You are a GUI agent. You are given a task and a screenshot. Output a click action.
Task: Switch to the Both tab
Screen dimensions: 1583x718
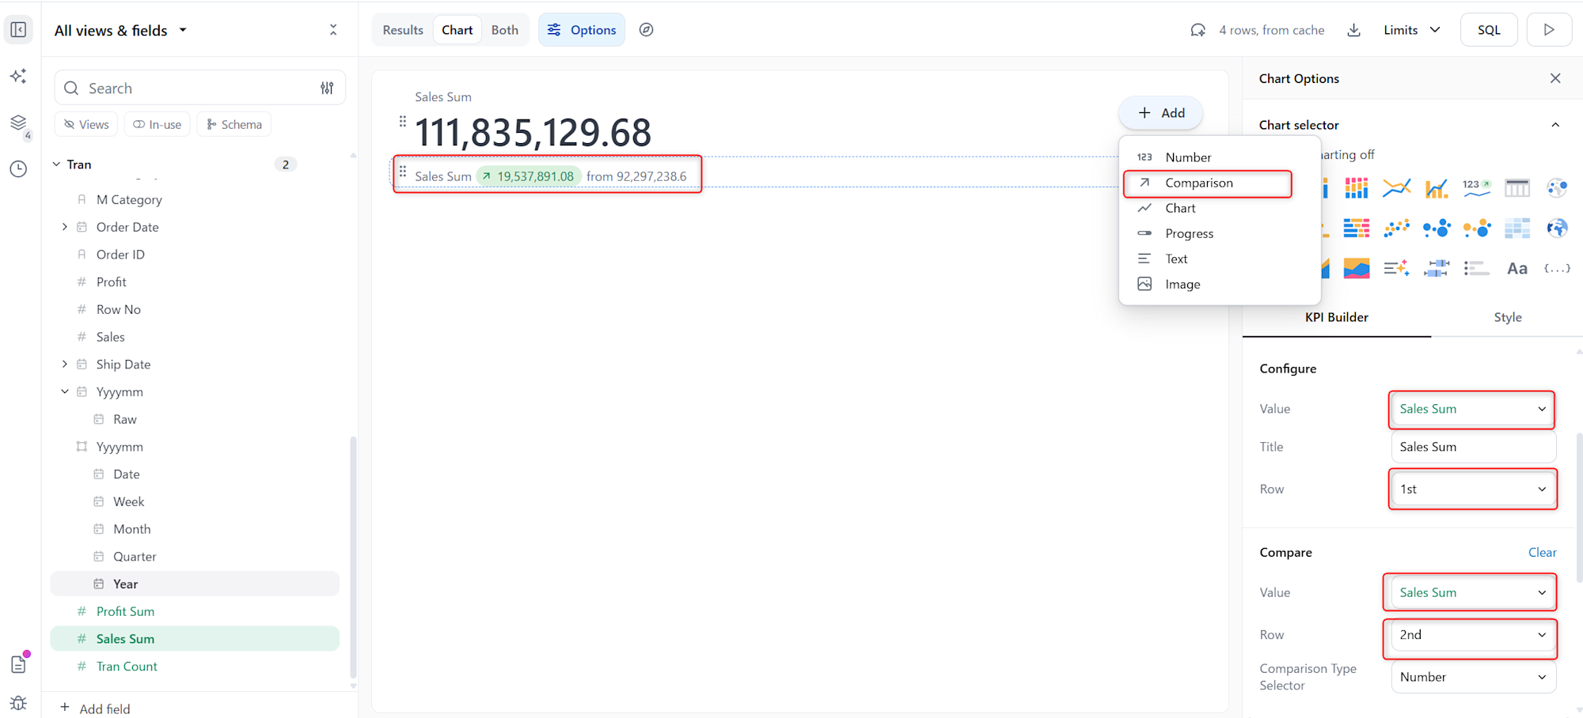coord(505,30)
